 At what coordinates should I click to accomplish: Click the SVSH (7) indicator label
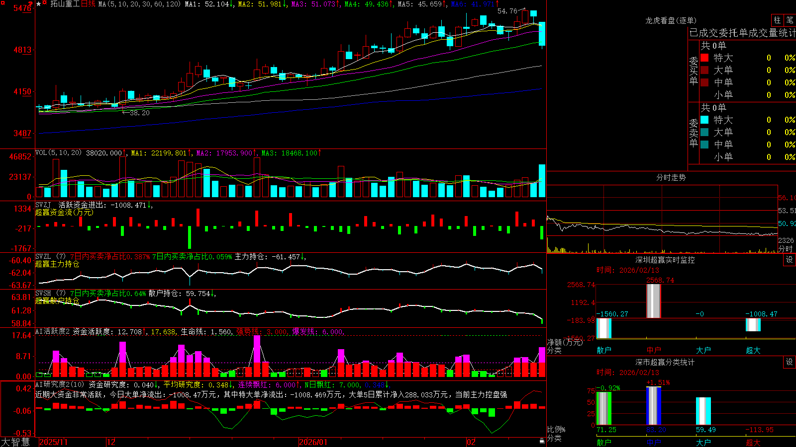pos(51,294)
